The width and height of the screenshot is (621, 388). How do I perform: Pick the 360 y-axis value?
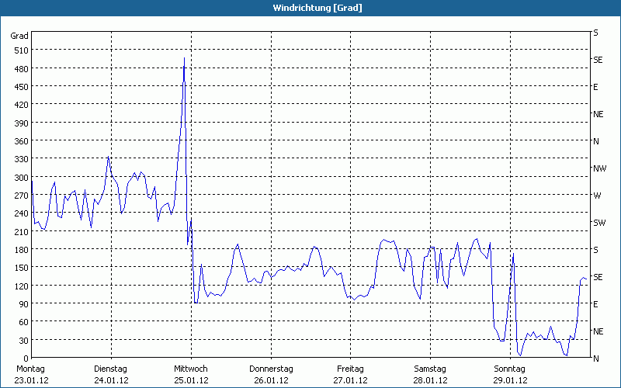(22, 141)
